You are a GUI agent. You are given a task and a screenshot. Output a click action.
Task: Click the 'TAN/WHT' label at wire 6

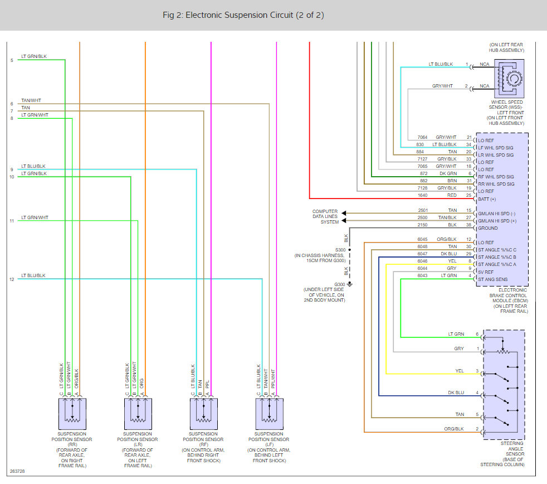click(31, 100)
